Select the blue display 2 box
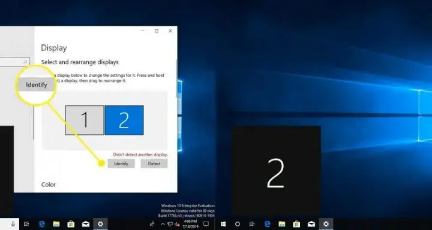The image size is (432, 230). tap(124, 120)
